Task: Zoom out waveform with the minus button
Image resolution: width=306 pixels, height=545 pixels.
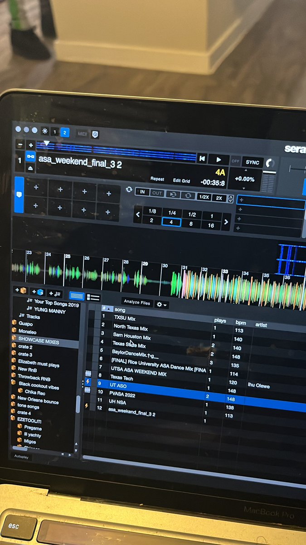Action: pos(20,145)
